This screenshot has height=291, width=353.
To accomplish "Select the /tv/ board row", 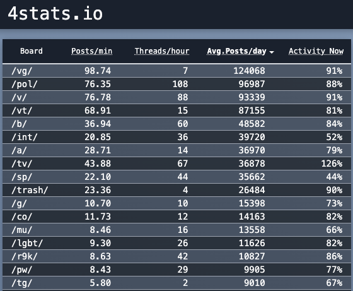I will (176, 163).
